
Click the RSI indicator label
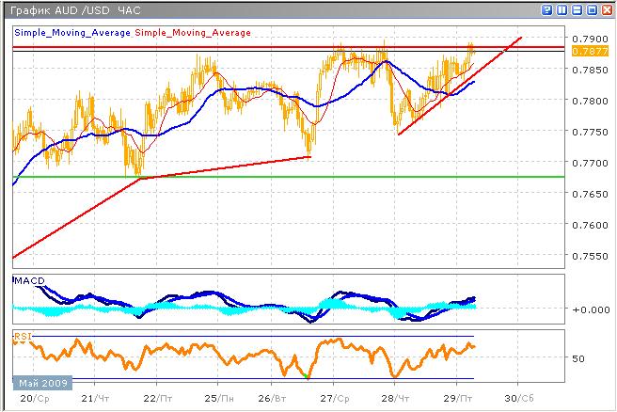pos(22,335)
